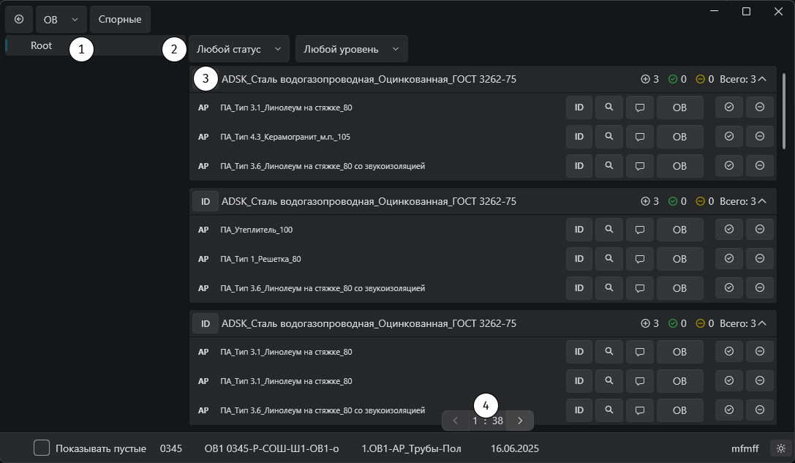Click ID button for ПА_Тип 1_Решетка_80 row
The width and height of the screenshot is (795, 463).
579,259
